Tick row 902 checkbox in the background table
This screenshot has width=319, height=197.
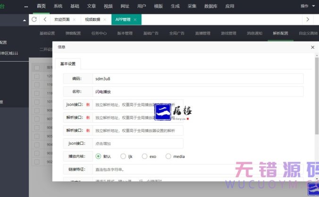37,162
